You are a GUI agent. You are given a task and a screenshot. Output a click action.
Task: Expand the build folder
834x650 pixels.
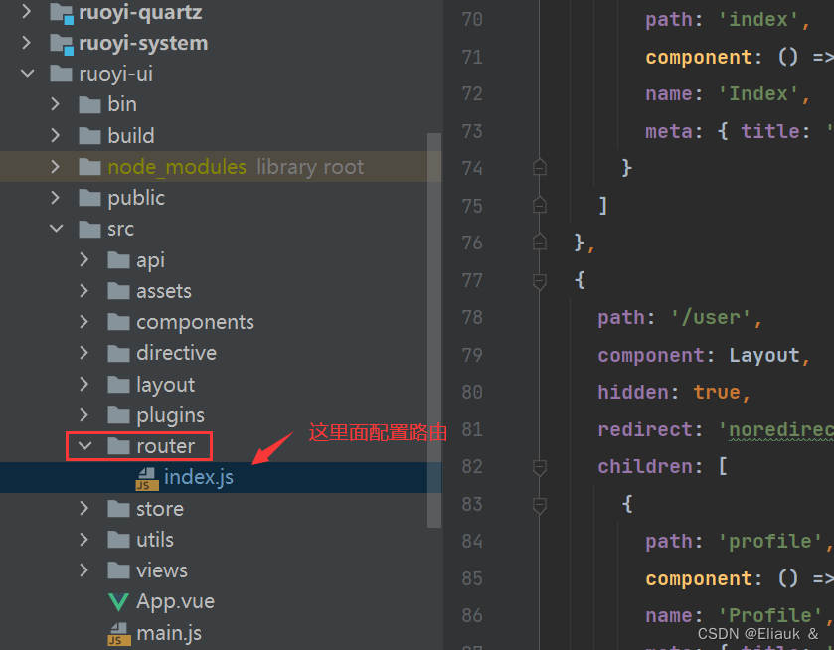tap(55, 135)
